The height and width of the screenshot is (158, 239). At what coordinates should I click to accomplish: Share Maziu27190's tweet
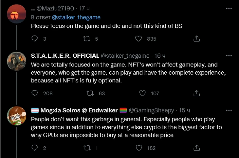(196, 39)
